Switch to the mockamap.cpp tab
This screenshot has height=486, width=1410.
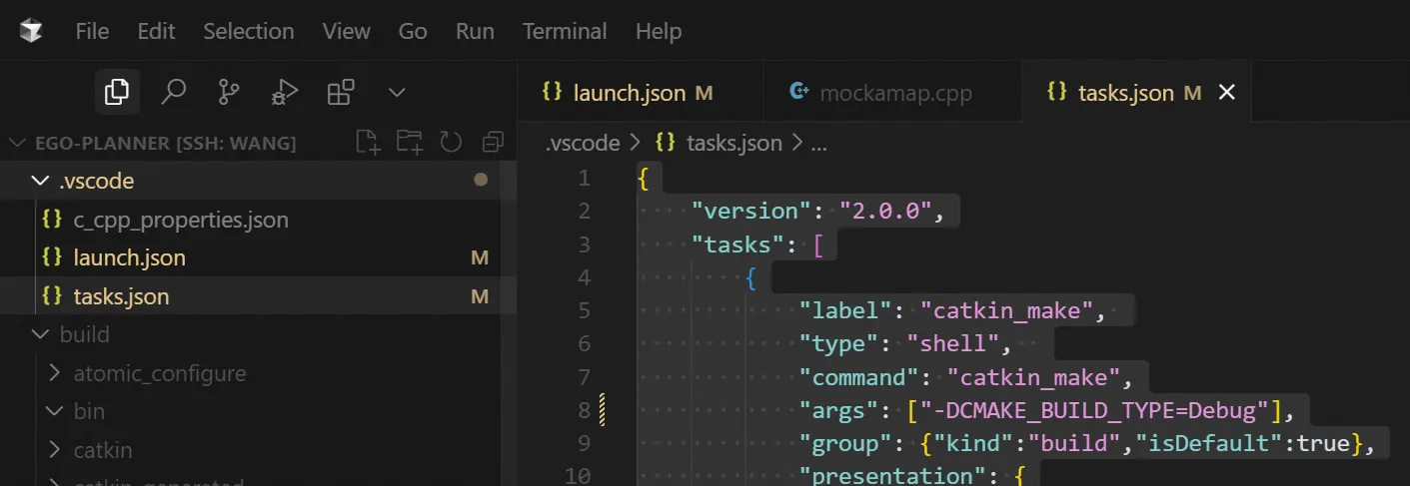pyautogui.click(x=891, y=93)
